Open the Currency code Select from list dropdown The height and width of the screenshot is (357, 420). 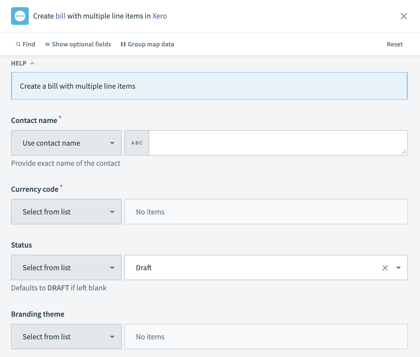tap(66, 212)
